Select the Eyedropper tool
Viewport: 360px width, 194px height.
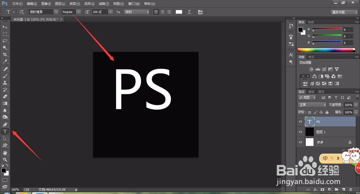(x=5, y=62)
